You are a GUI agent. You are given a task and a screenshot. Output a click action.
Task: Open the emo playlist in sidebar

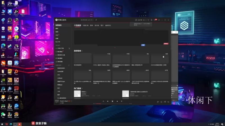tap(59, 75)
